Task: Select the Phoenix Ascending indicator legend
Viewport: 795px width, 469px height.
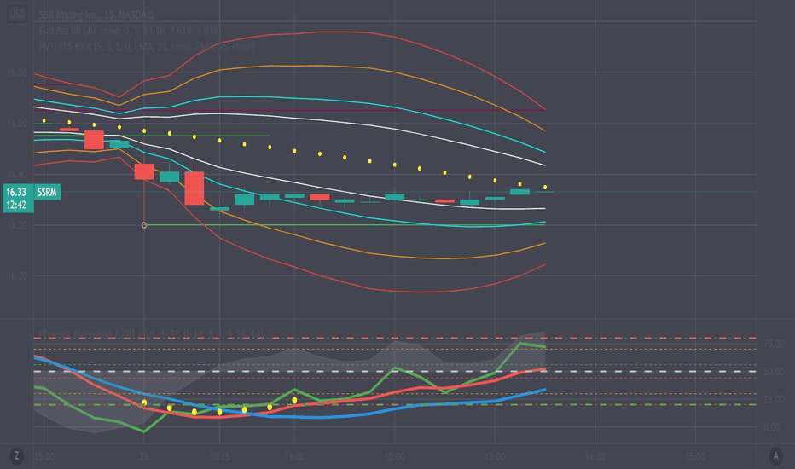Action: click(x=151, y=334)
